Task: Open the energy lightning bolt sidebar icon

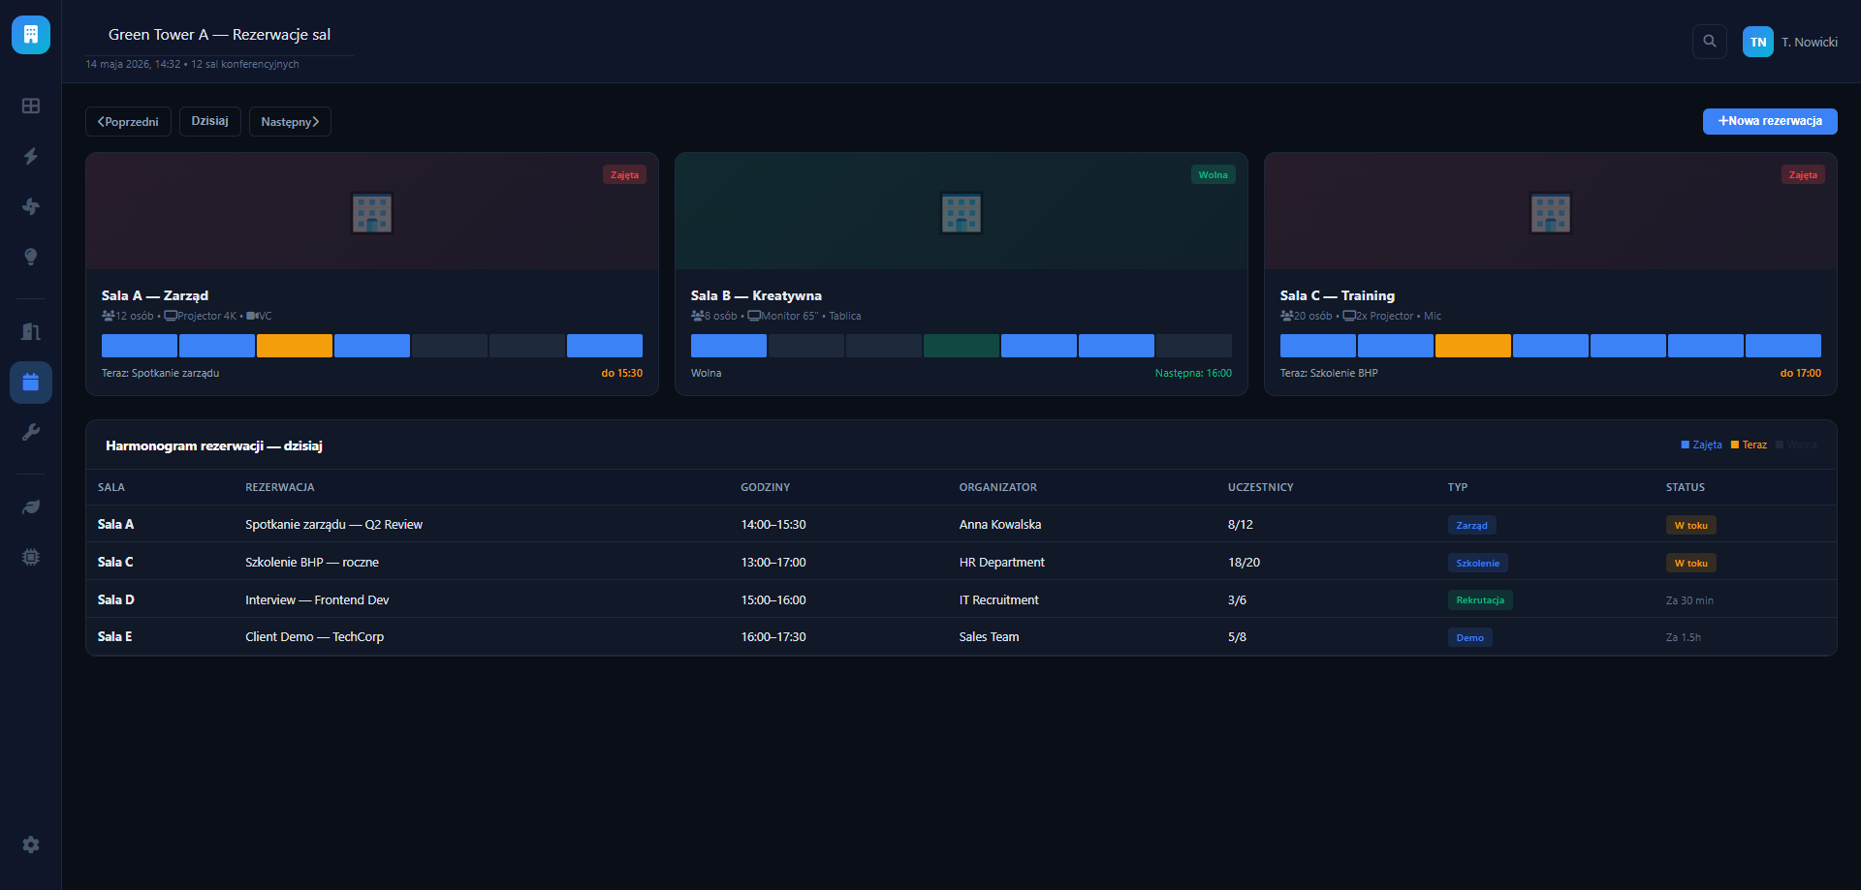Action: point(31,156)
